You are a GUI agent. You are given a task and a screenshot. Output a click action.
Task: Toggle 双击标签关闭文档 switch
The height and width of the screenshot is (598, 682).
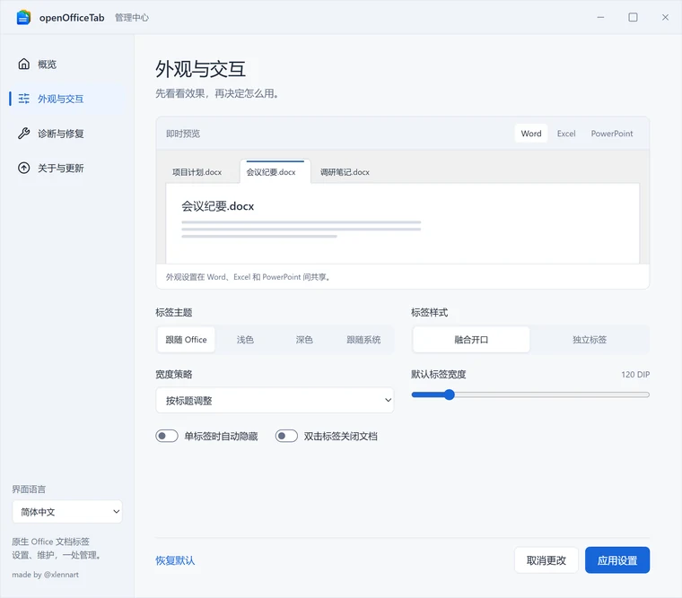(286, 436)
